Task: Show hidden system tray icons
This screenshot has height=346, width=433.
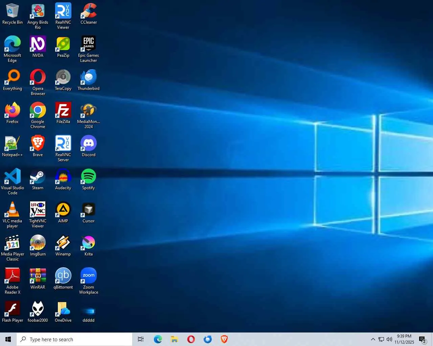Action: 373,339
